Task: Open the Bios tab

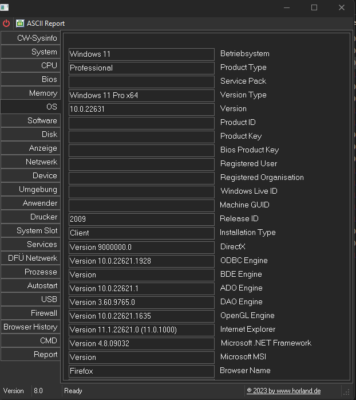Action: pyautogui.click(x=30, y=79)
